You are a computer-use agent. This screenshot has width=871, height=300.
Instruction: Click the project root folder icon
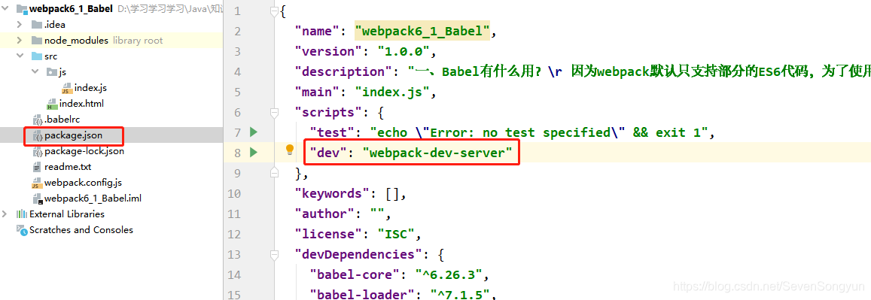click(x=22, y=9)
